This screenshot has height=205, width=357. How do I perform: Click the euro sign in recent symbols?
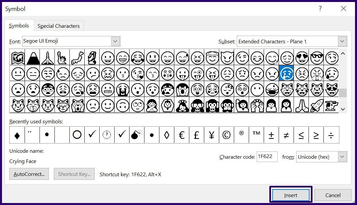click(182, 135)
